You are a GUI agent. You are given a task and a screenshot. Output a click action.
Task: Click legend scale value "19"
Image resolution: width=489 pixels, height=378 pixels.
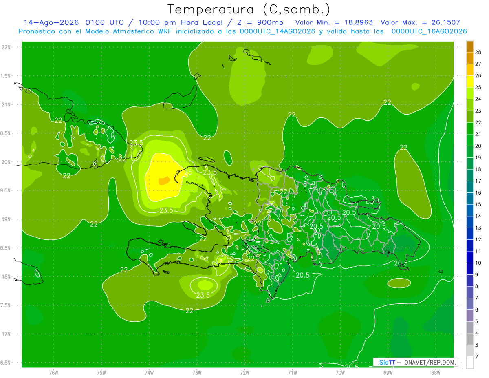coord(478,158)
